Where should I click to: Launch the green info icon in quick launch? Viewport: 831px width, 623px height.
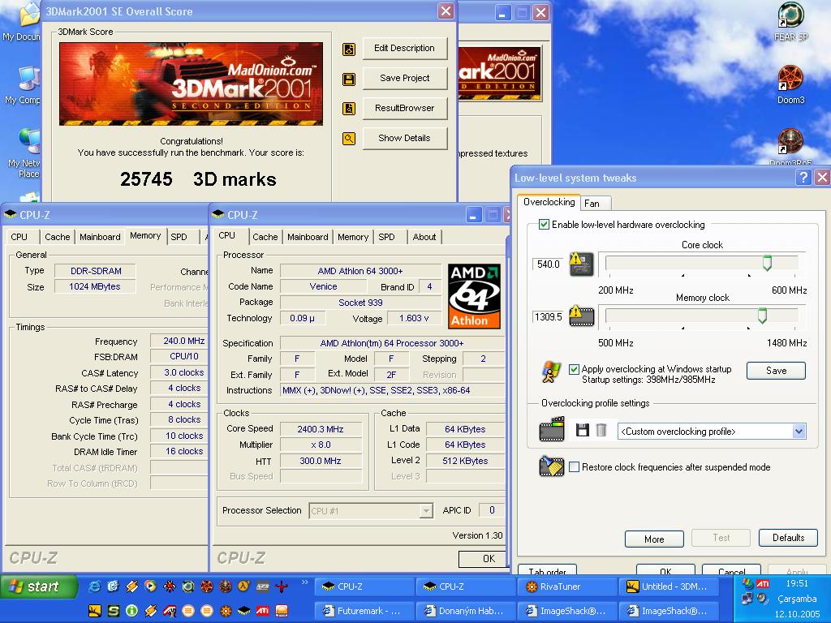[x=131, y=611]
